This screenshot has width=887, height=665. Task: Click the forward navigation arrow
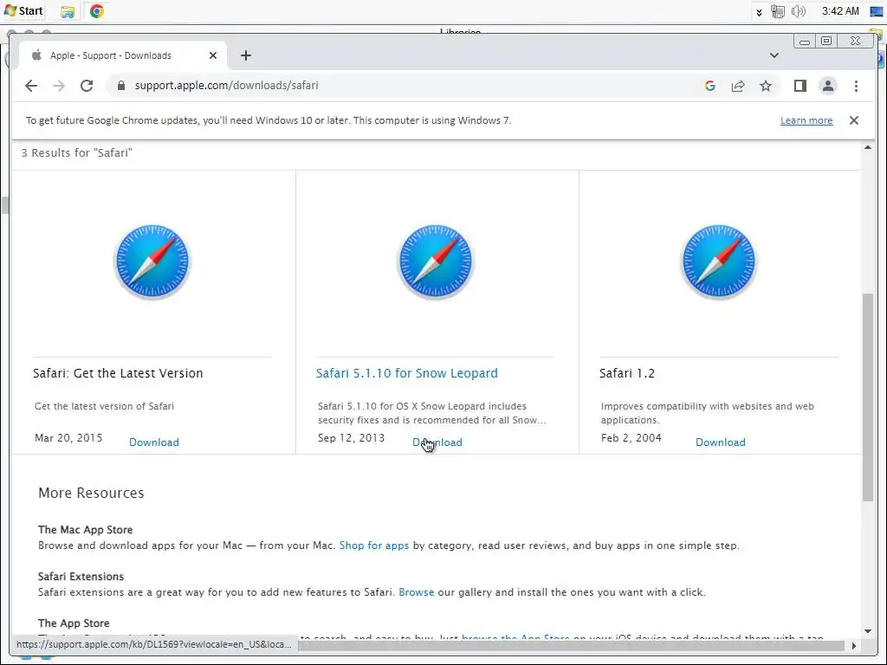pos(59,86)
